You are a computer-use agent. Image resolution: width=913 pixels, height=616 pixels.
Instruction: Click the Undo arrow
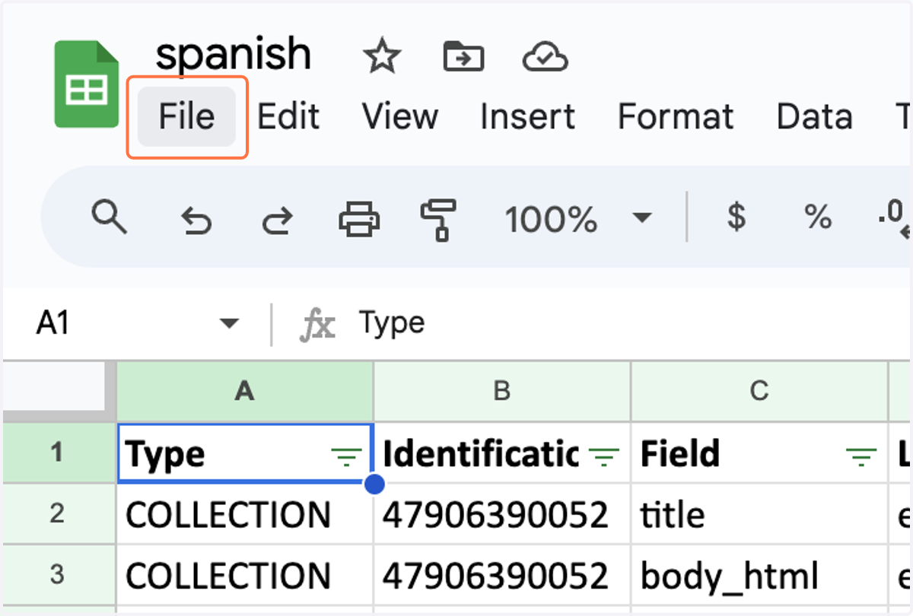tap(196, 221)
